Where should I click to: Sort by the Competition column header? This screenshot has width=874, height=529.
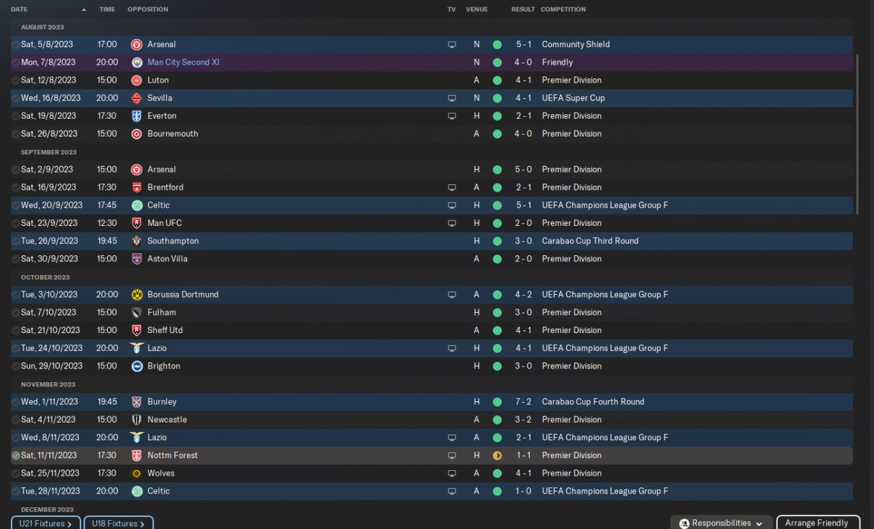tap(563, 10)
